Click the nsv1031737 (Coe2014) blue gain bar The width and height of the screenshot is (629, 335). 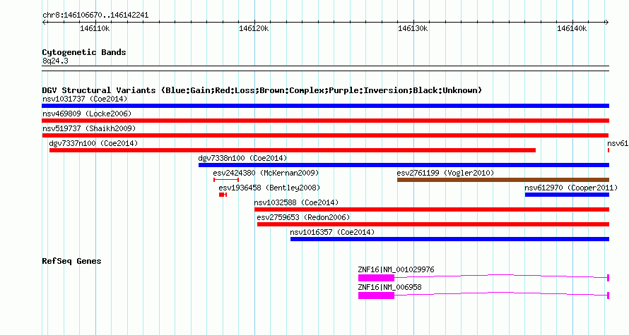point(325,106)
